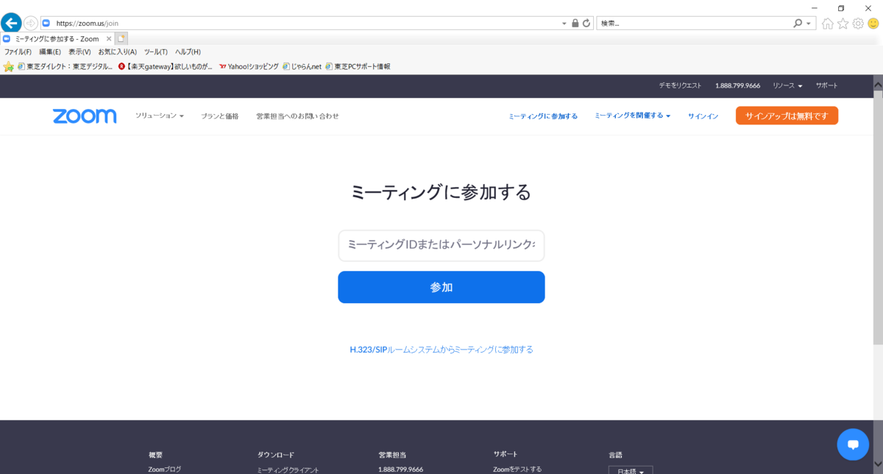Open the chat bubble help icon
The width and height of the screenshot is (883, 474).
pyautogui.click(x=854, y=445)
